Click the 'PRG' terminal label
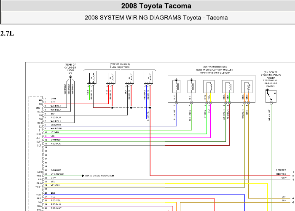The height and width of the screenshot is (211, 295). pos(39,183)
